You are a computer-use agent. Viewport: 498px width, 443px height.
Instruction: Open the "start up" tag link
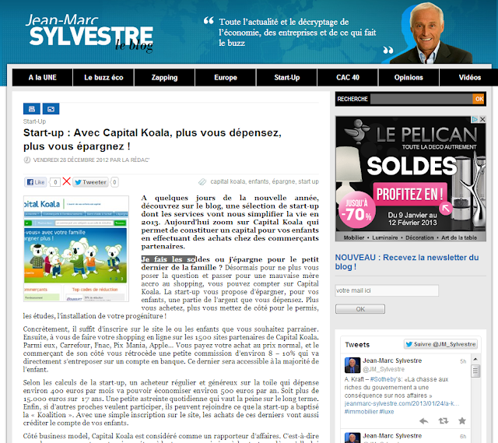point(308,181)
